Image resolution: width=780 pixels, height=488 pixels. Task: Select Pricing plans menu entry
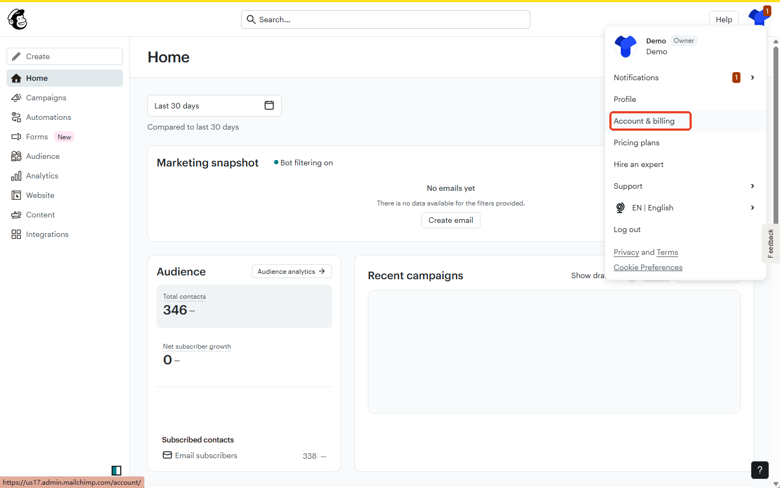636,143
